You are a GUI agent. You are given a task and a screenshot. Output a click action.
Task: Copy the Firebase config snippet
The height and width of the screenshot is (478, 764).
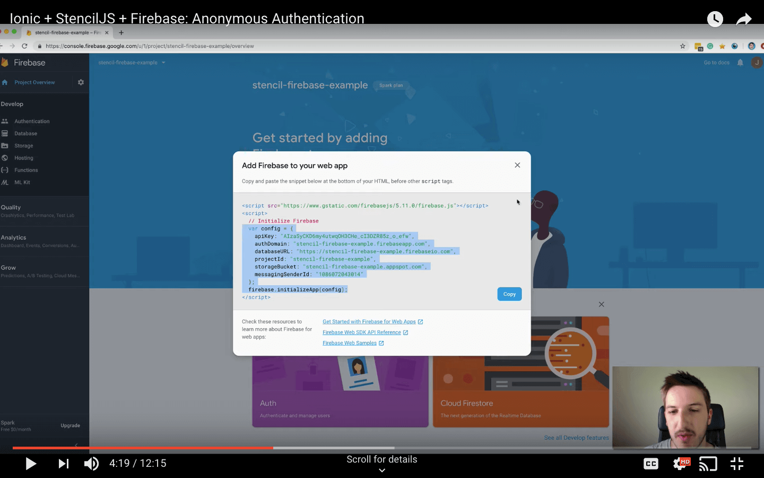click(x=509, y=294)
